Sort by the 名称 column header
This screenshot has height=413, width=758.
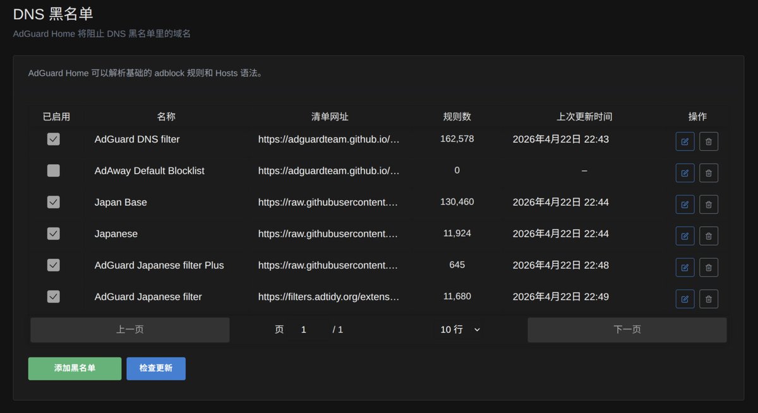166,117
